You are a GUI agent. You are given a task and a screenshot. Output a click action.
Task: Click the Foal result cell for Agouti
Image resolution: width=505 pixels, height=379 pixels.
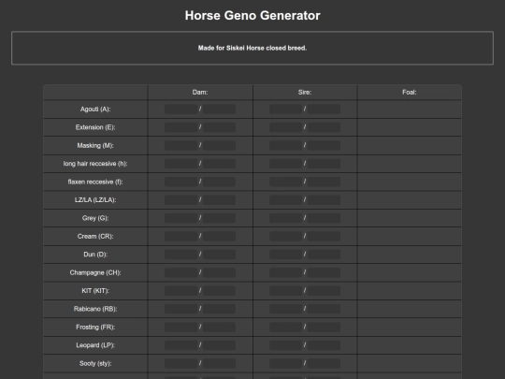[x=410, y=109]
